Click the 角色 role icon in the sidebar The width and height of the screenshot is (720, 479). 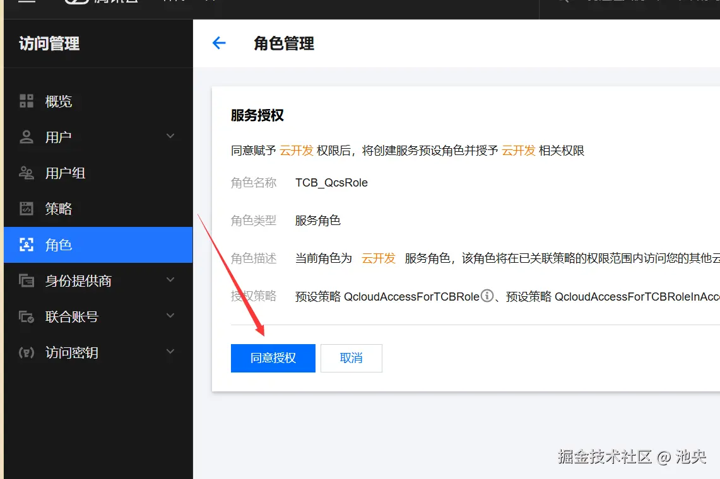27,245
